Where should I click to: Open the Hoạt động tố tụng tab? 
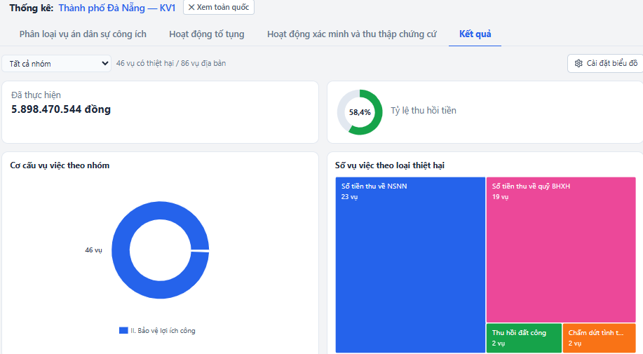(x=207, y=34)
